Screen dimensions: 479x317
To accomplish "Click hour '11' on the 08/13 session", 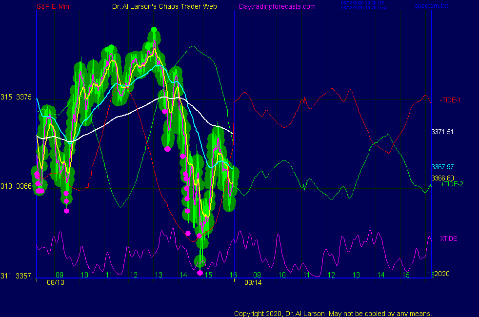I will pos(109,275).
